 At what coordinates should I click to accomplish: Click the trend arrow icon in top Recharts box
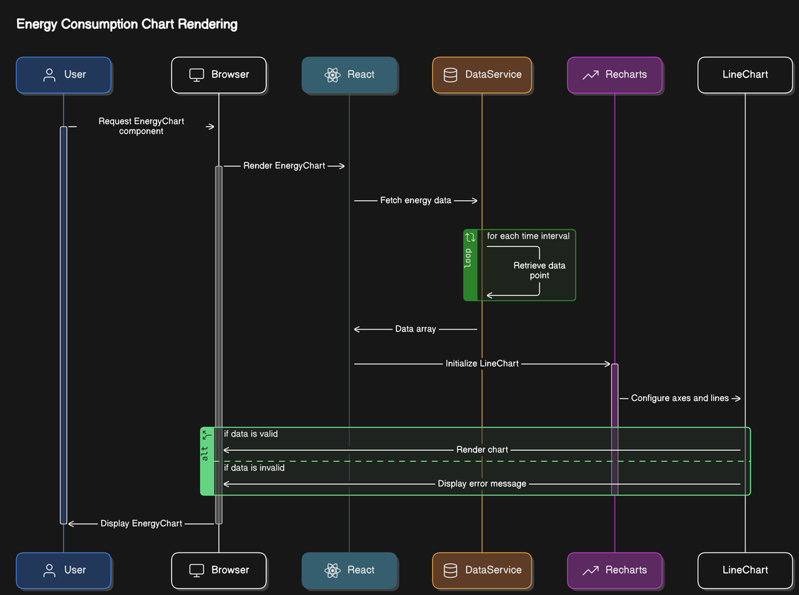[591, 75]
